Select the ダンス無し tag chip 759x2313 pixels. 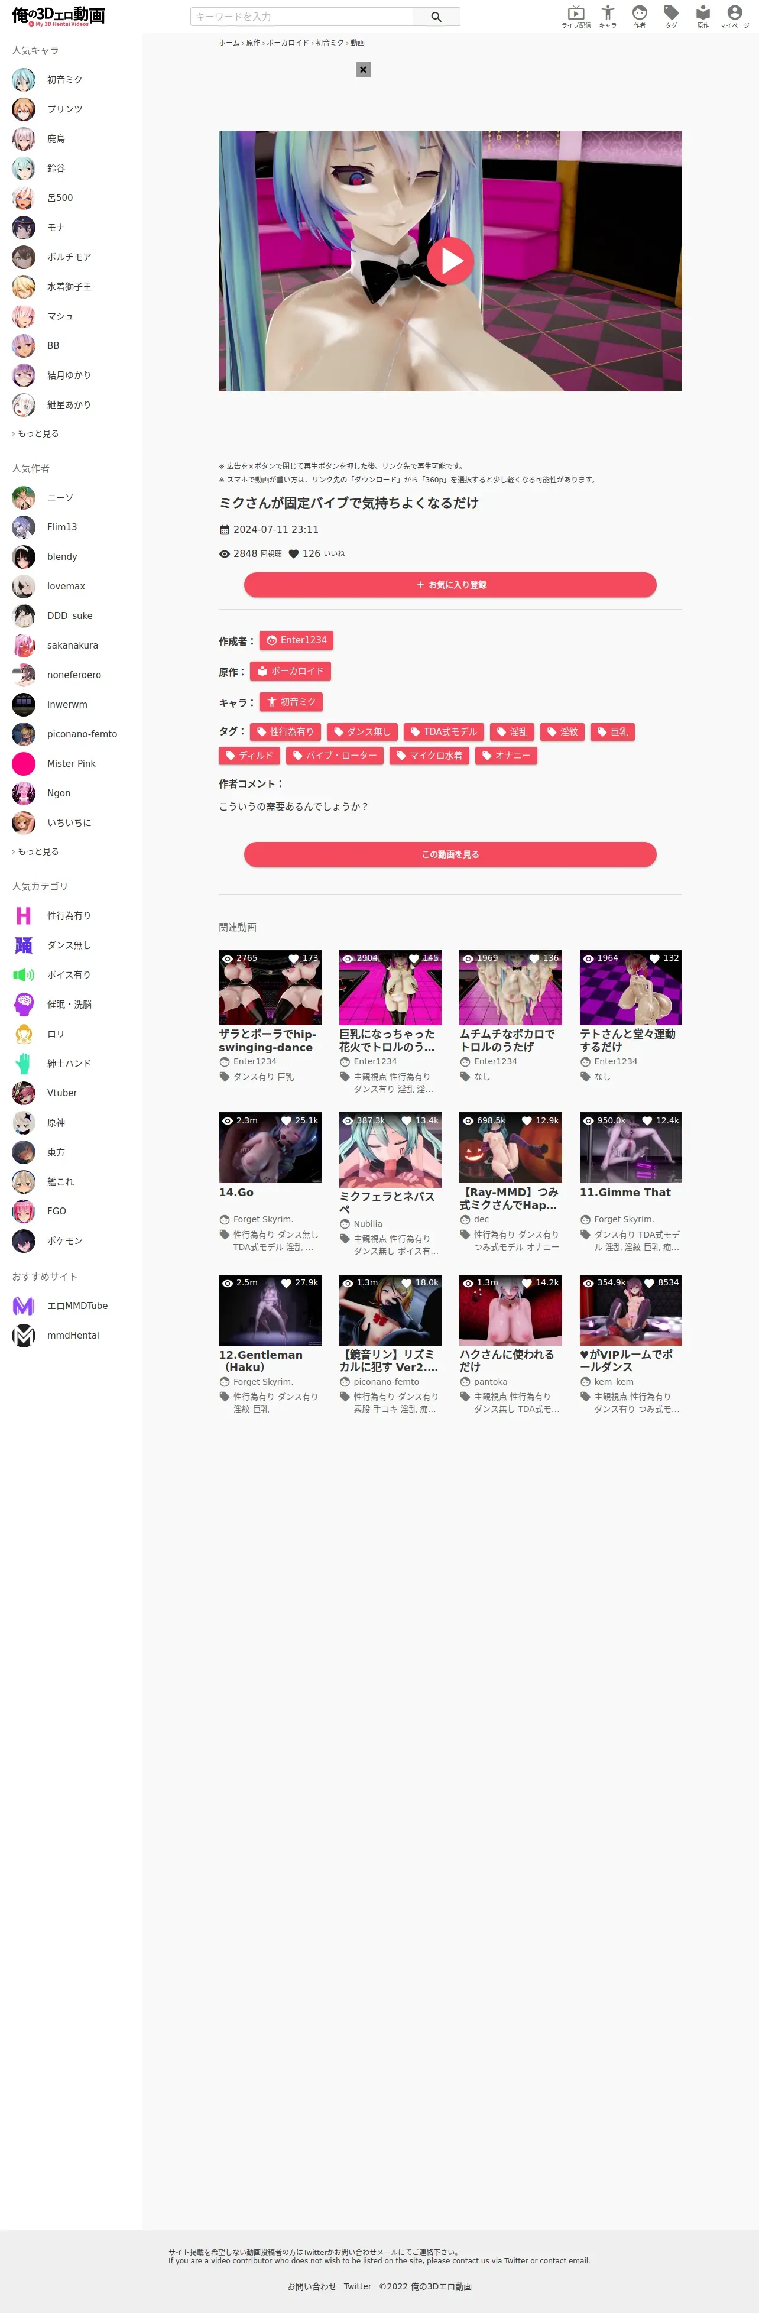(362, 732)
